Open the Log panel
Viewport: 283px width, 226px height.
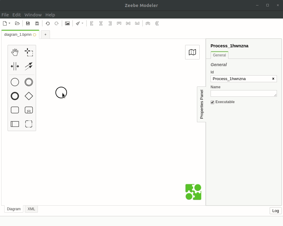pyautogui.click(x=276, y=211)
